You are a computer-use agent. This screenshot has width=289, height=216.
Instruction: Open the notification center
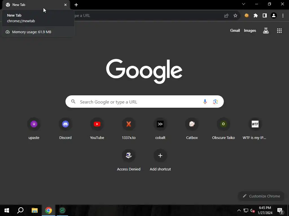(x=280, y=211)
